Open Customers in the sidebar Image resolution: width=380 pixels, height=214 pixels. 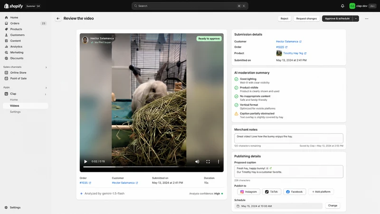click(x=17, y=35)
